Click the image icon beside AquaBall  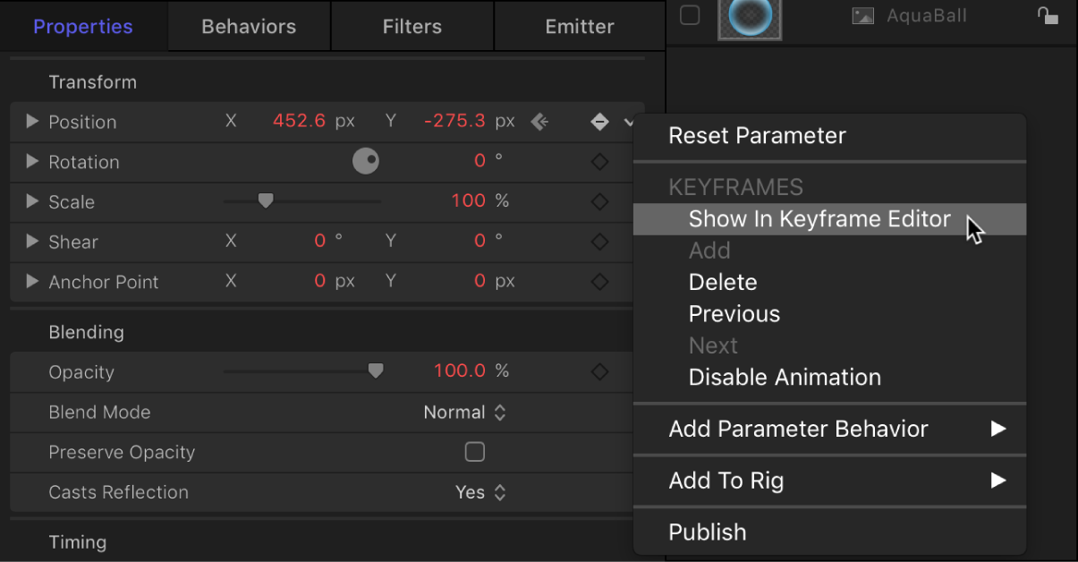tap(862, 15)
